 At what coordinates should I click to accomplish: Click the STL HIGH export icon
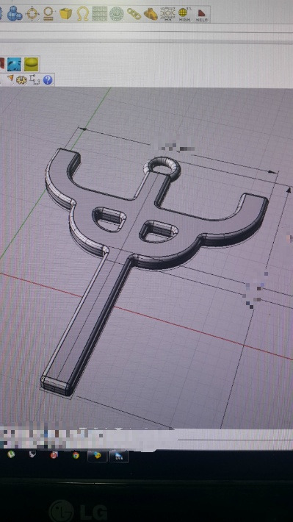click(185, 14)
